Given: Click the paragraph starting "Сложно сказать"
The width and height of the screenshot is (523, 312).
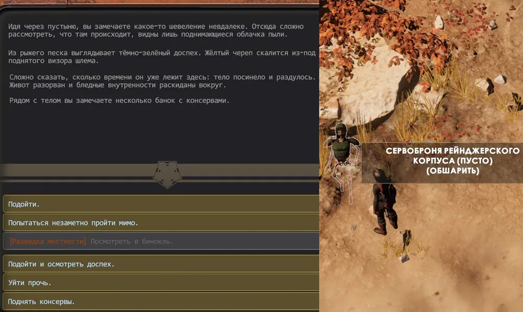Looking at the screenshot, I should coord(162,81).
